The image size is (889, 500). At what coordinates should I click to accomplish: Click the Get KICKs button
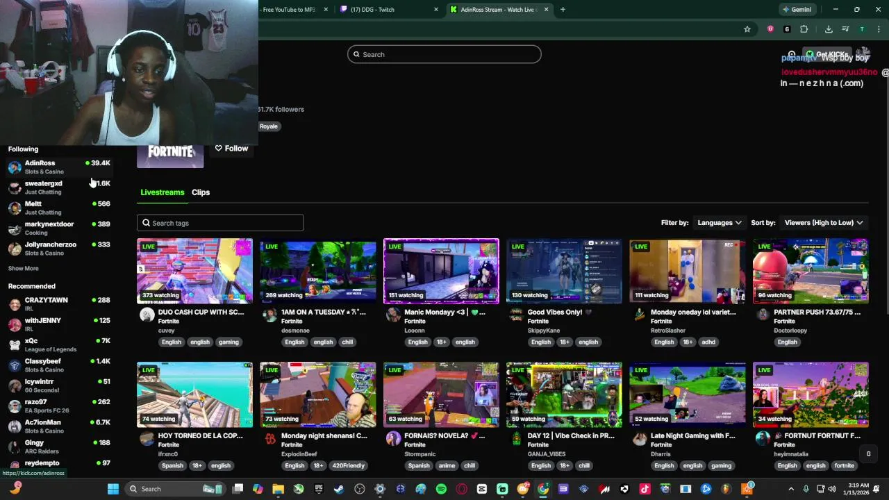826,54
